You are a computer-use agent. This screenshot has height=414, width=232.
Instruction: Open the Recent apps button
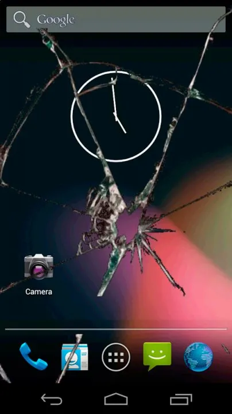tap(181, 399)
